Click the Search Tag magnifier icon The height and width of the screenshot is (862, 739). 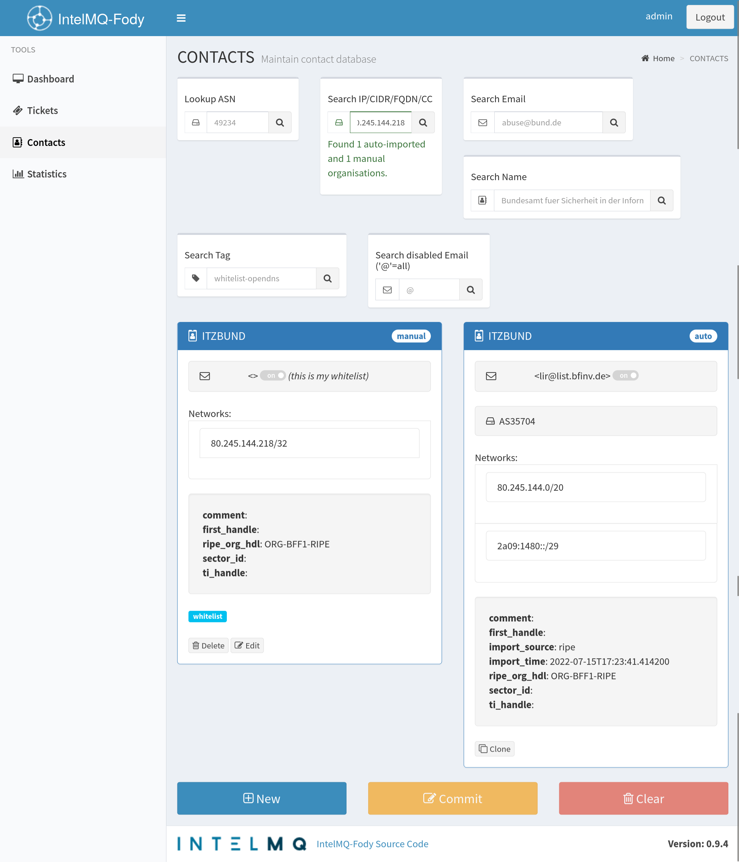coord(328,278)
